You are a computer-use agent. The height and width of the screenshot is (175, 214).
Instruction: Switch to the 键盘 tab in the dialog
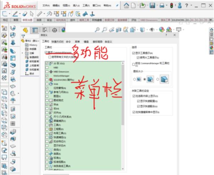click(86, 42)
